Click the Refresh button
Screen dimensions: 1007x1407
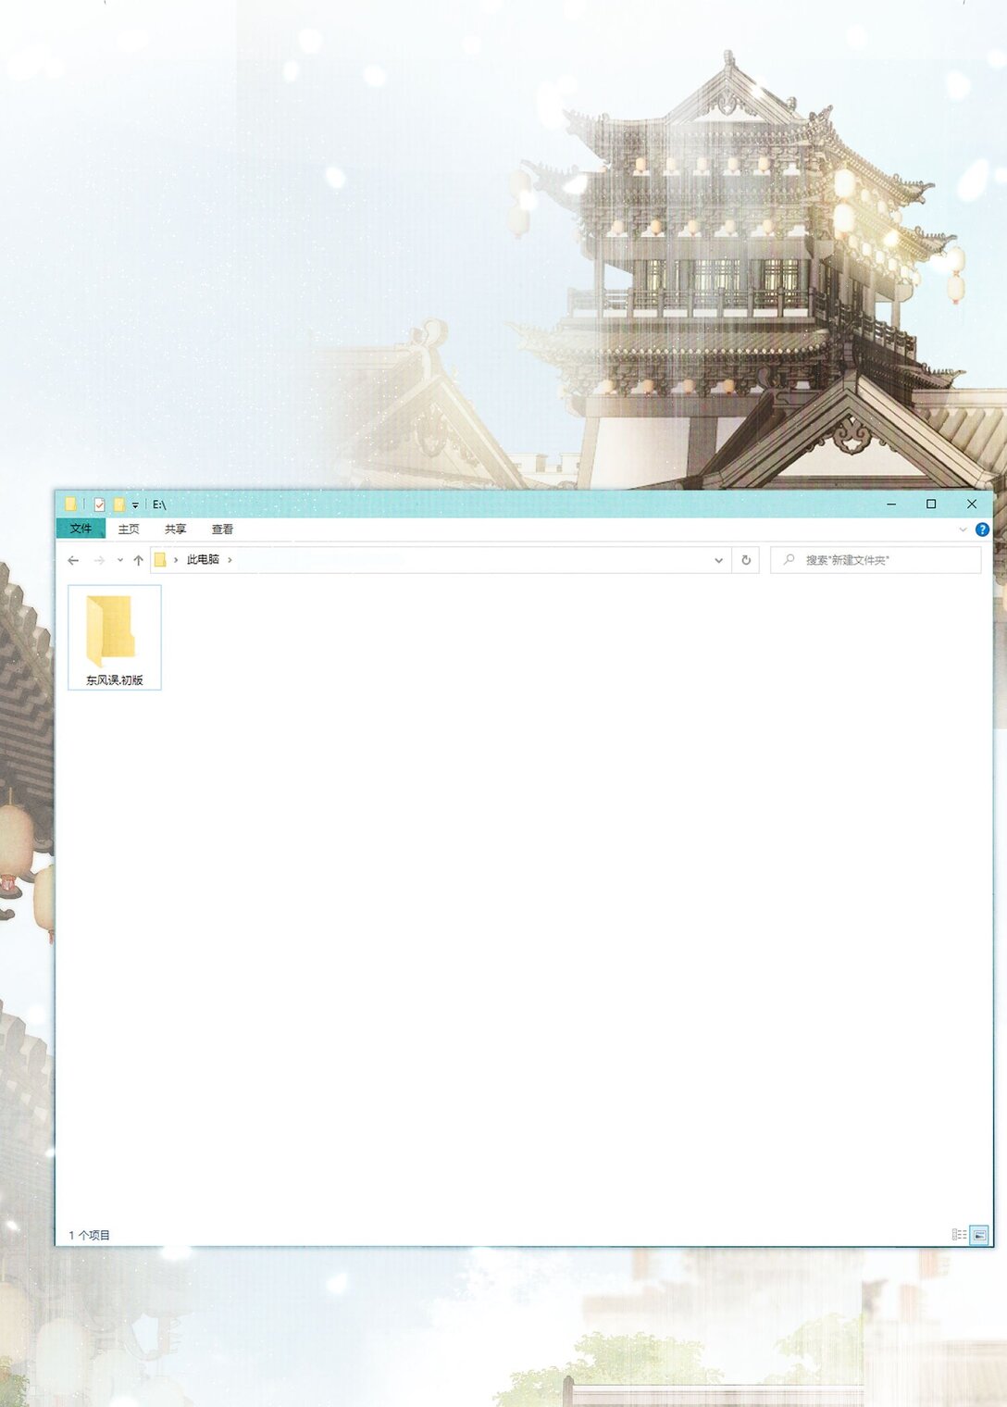(x=746, y=560)
